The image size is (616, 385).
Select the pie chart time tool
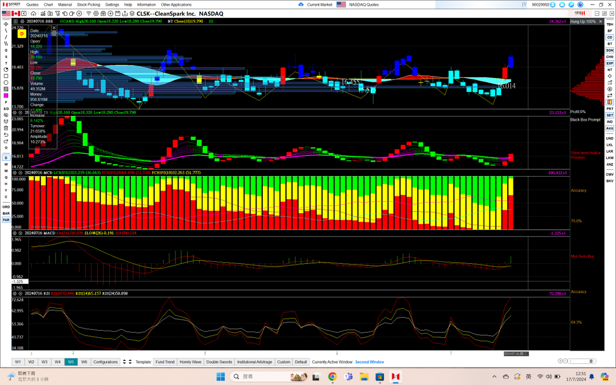tap(6, 69)
